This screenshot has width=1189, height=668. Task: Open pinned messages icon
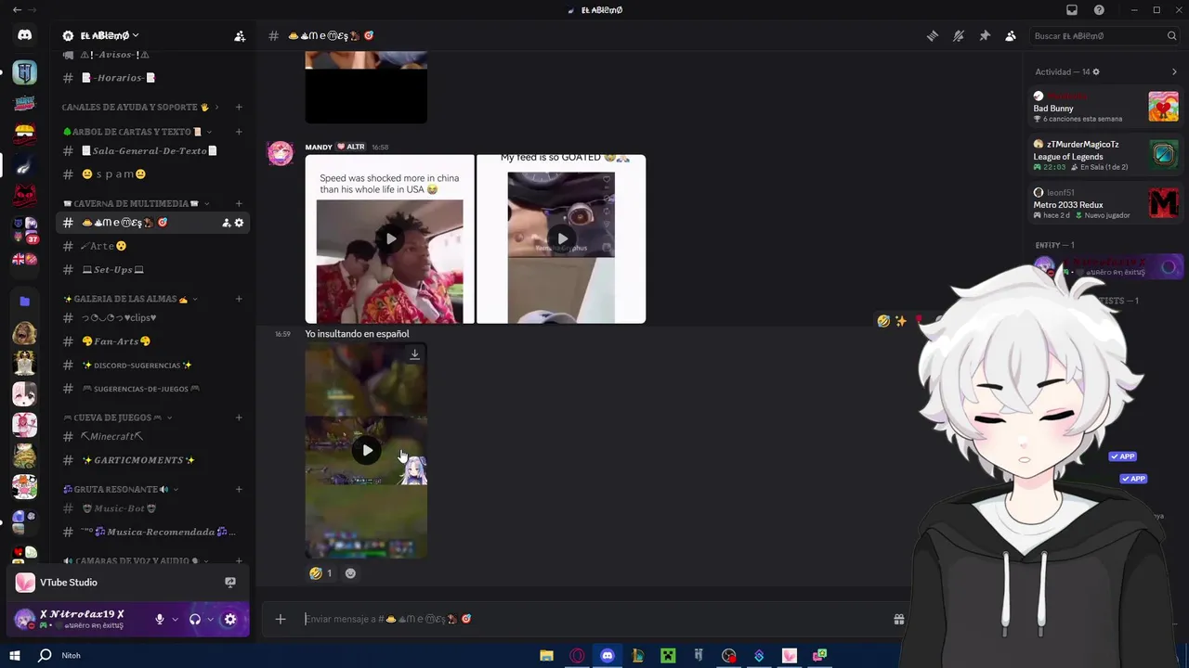pos(985,36)
